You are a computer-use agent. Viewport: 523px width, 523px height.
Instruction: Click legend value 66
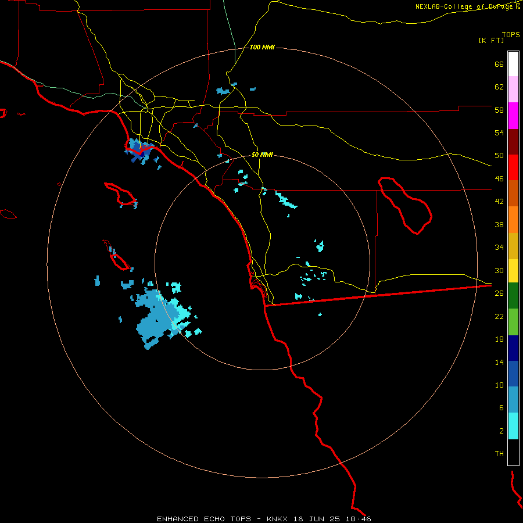[499, 64]
